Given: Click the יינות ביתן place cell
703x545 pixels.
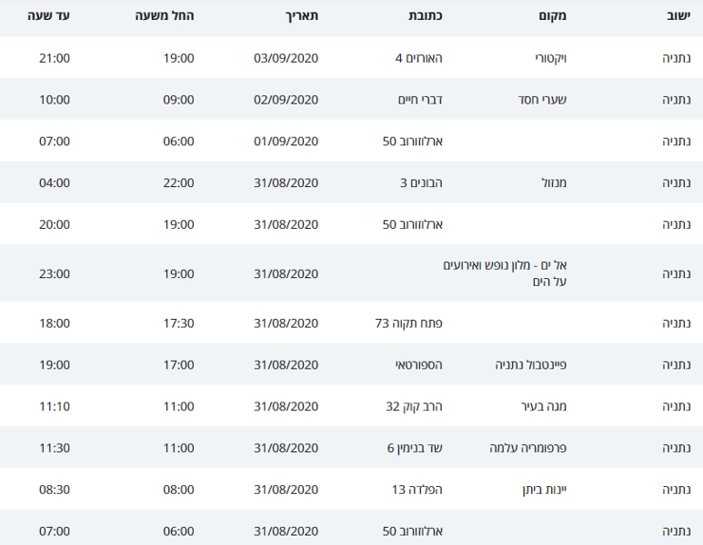Looking at the screenshot, I should [544, 489].
